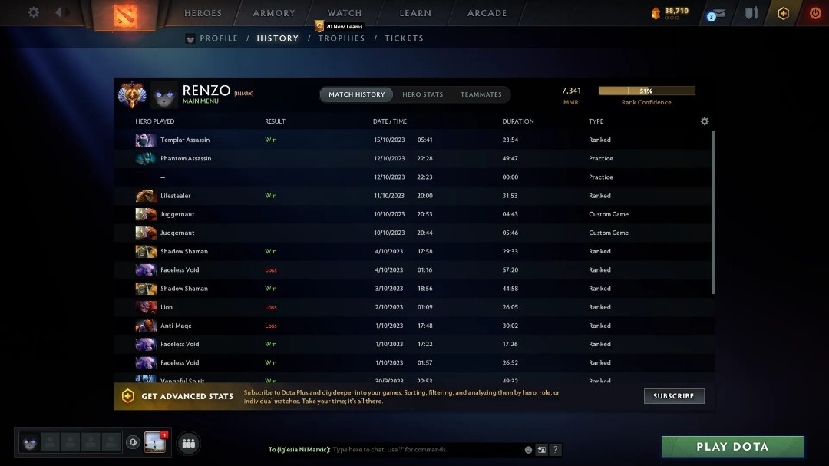Open the armory shield-and-sword icon
Screen dimensions: 829x466
coord(751,12)
